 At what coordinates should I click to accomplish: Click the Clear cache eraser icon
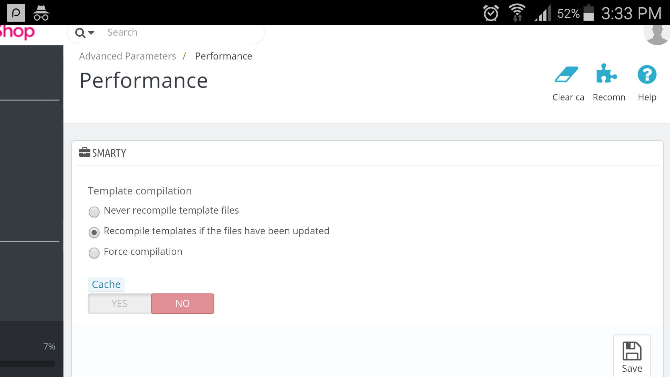(567, 74)
